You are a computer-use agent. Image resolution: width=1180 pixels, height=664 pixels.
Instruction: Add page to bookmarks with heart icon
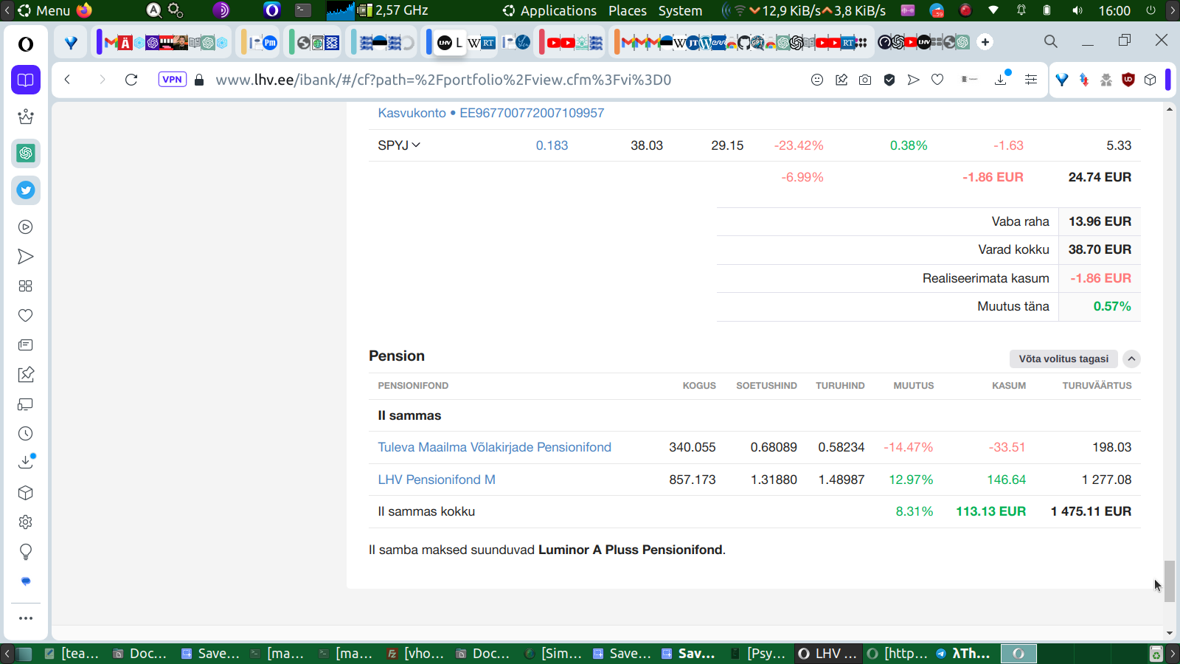coord(937,80)
